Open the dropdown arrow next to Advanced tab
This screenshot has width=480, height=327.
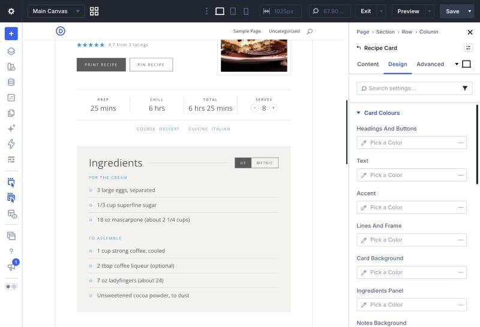click(x=457, y=64)
